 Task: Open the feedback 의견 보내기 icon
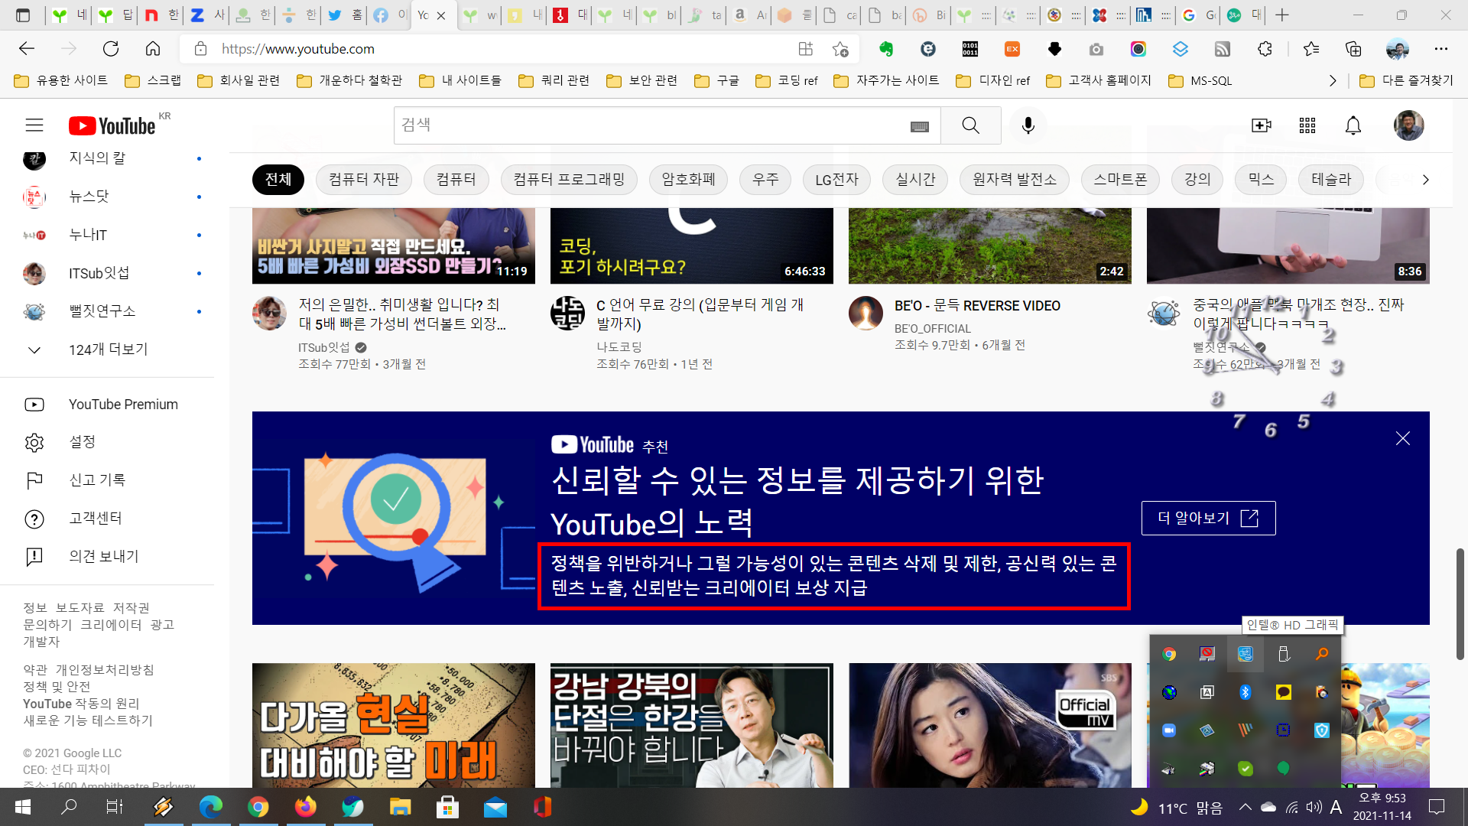tap(34, 556)
